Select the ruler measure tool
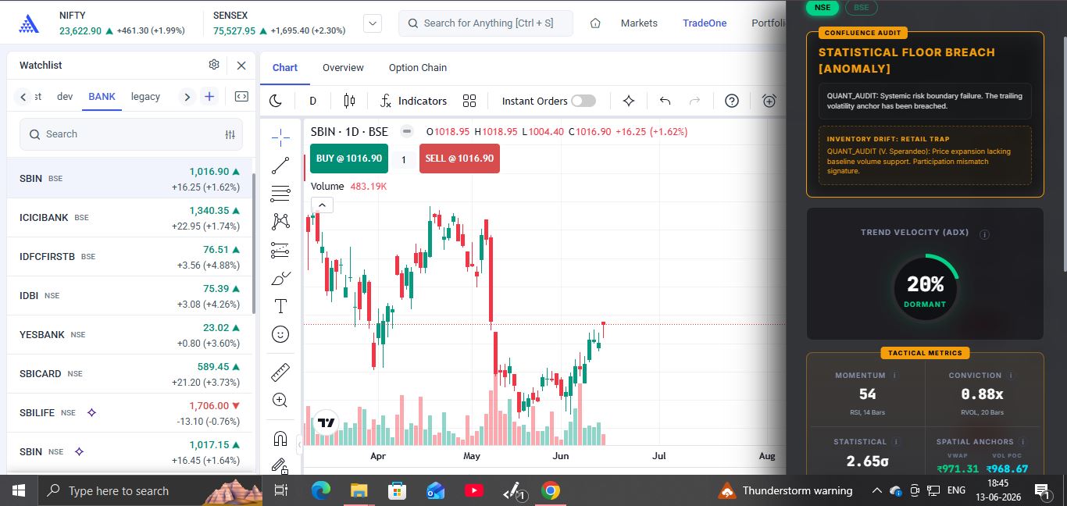Image resolution: width=1067 pixels, height=506 pixels. pos(280,372)
